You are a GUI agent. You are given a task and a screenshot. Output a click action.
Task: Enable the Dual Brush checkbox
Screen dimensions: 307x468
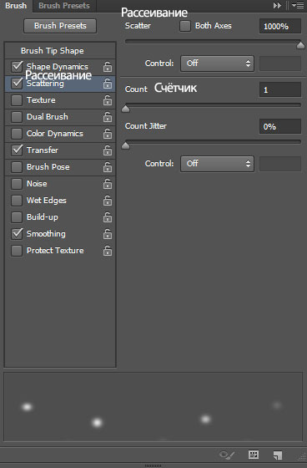[17, 117]
